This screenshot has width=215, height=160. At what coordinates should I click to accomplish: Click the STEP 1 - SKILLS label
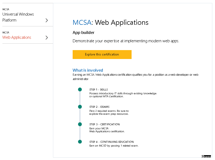[x=98, y=90]
